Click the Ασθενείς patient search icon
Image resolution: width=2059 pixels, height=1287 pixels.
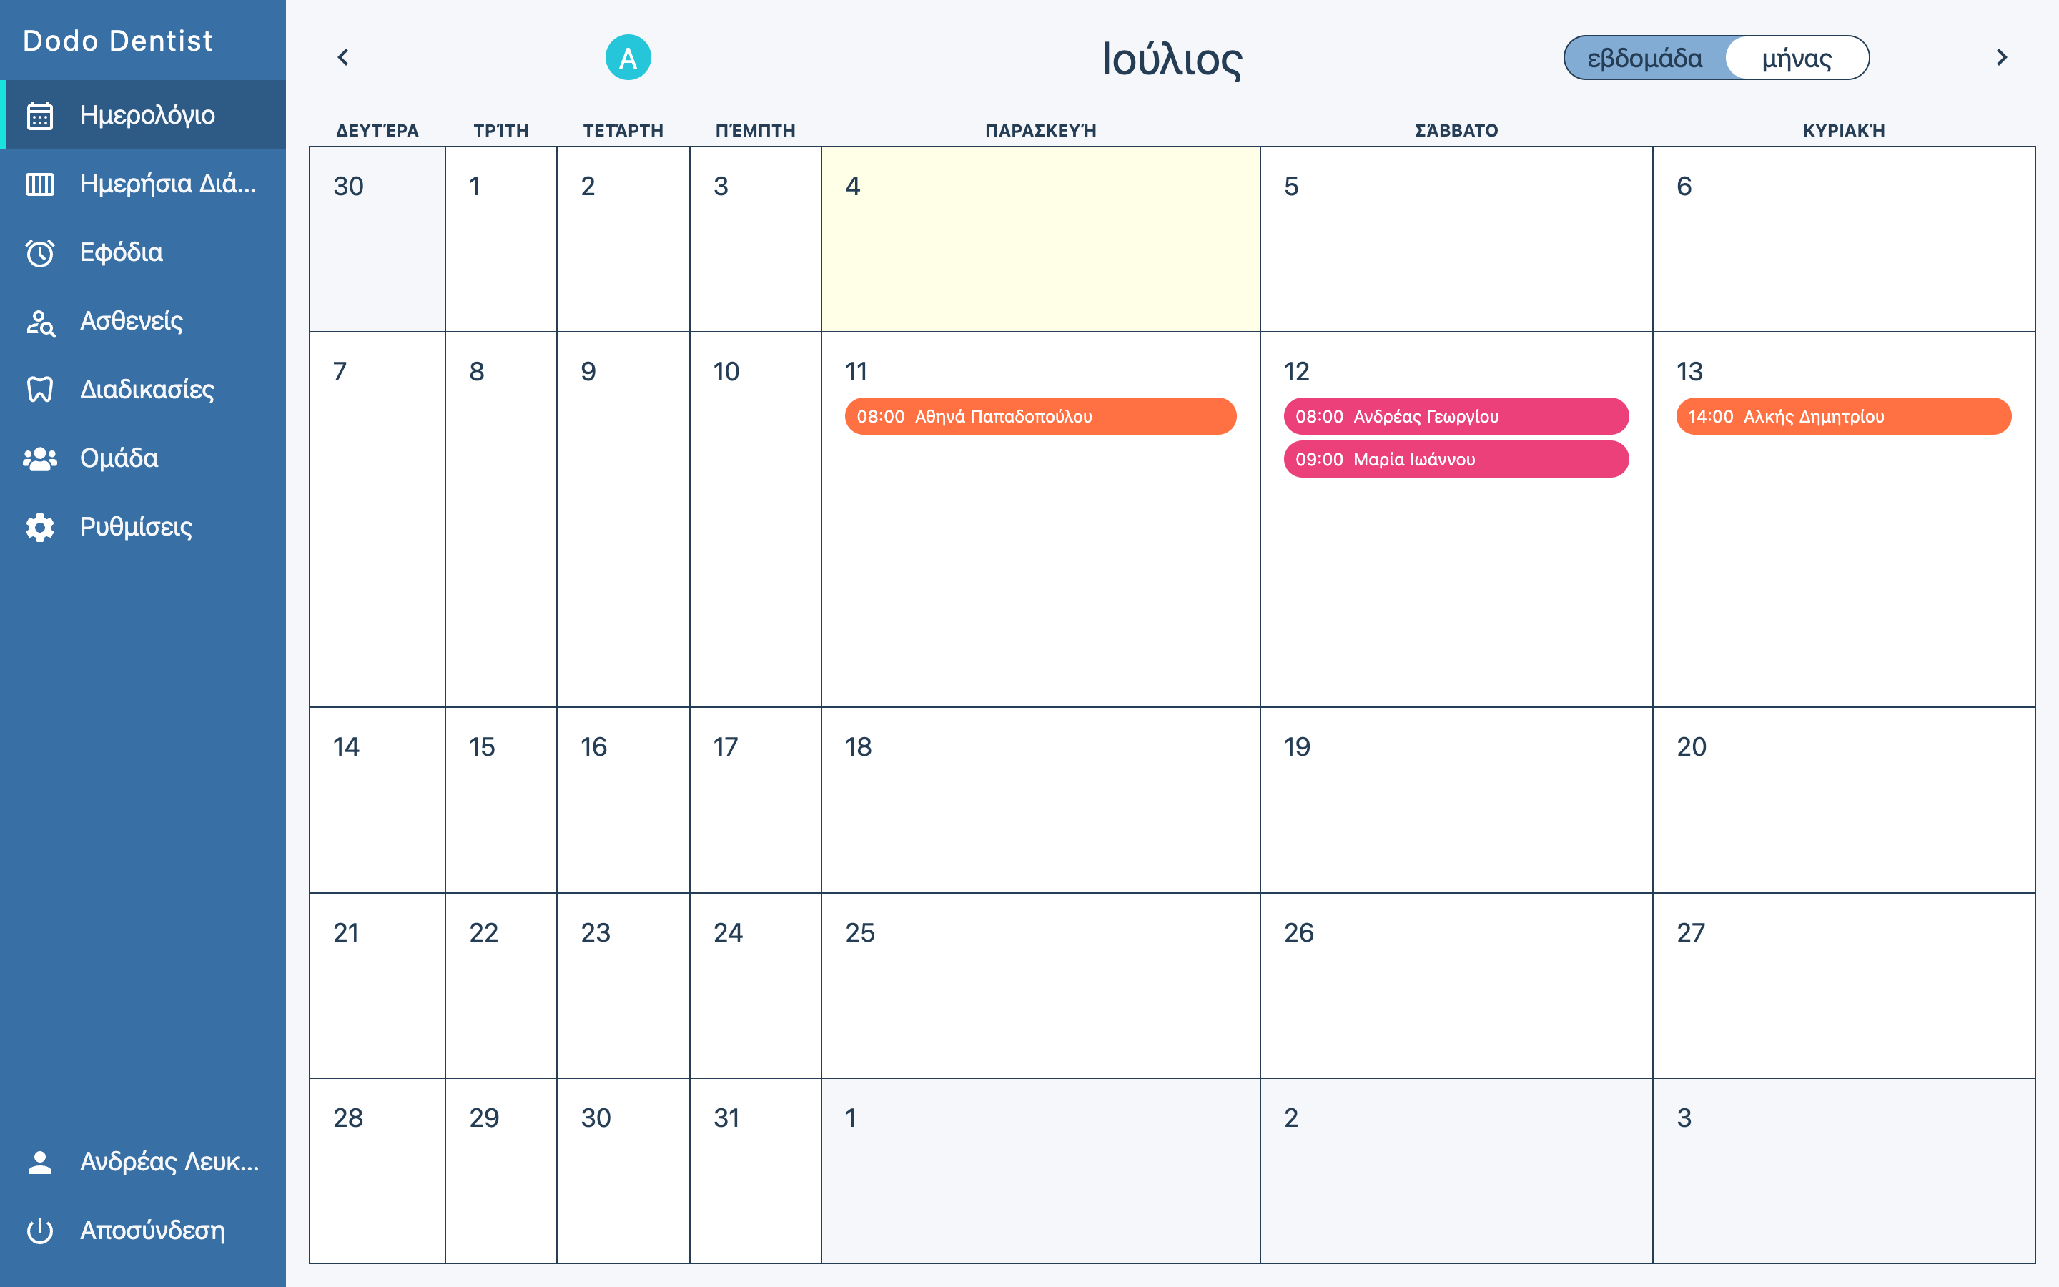[40, 322]
